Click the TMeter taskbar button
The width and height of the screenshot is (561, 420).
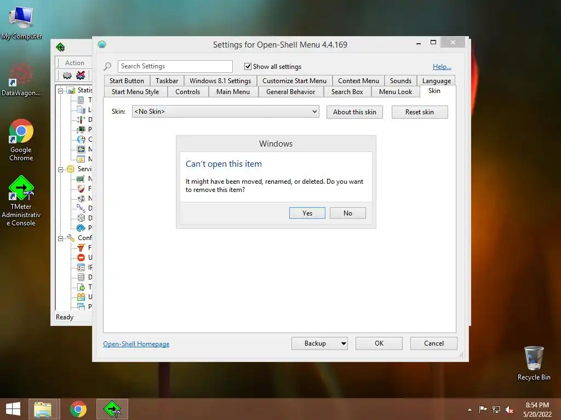click(x=112, y=409)
